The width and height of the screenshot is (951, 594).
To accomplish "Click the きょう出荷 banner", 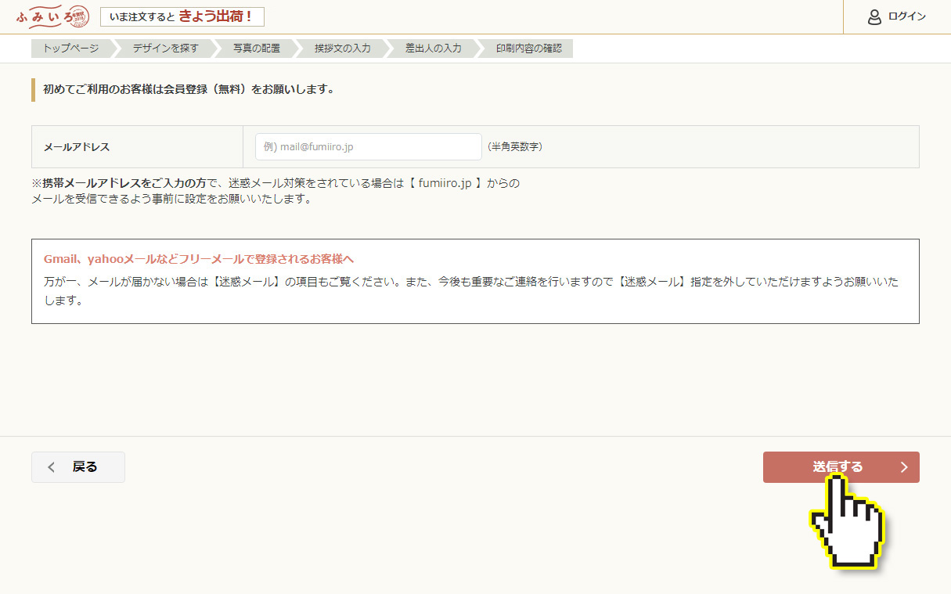I will point(182,16).
